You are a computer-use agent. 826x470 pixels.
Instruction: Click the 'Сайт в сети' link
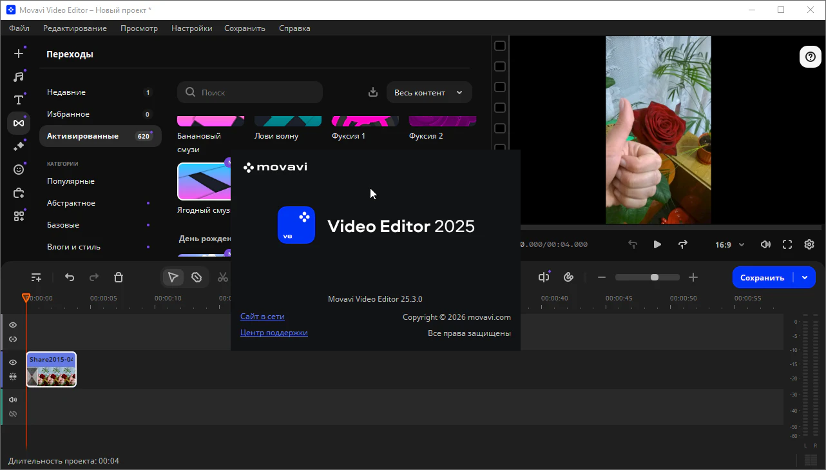[x=262, y=317]
